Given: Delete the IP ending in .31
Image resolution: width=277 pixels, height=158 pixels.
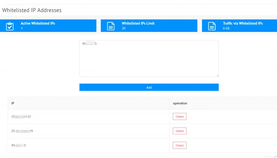Looking at the screenshot, I should pos(180,117).
